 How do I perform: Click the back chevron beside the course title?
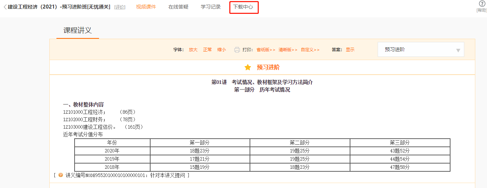coord(5,7)
